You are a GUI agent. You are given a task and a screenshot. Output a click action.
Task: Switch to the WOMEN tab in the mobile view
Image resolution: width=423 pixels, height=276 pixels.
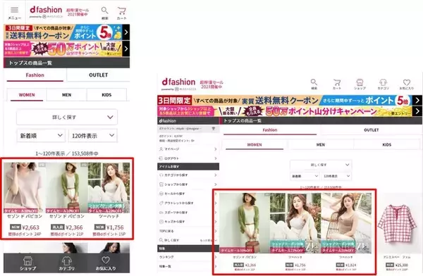27,95
